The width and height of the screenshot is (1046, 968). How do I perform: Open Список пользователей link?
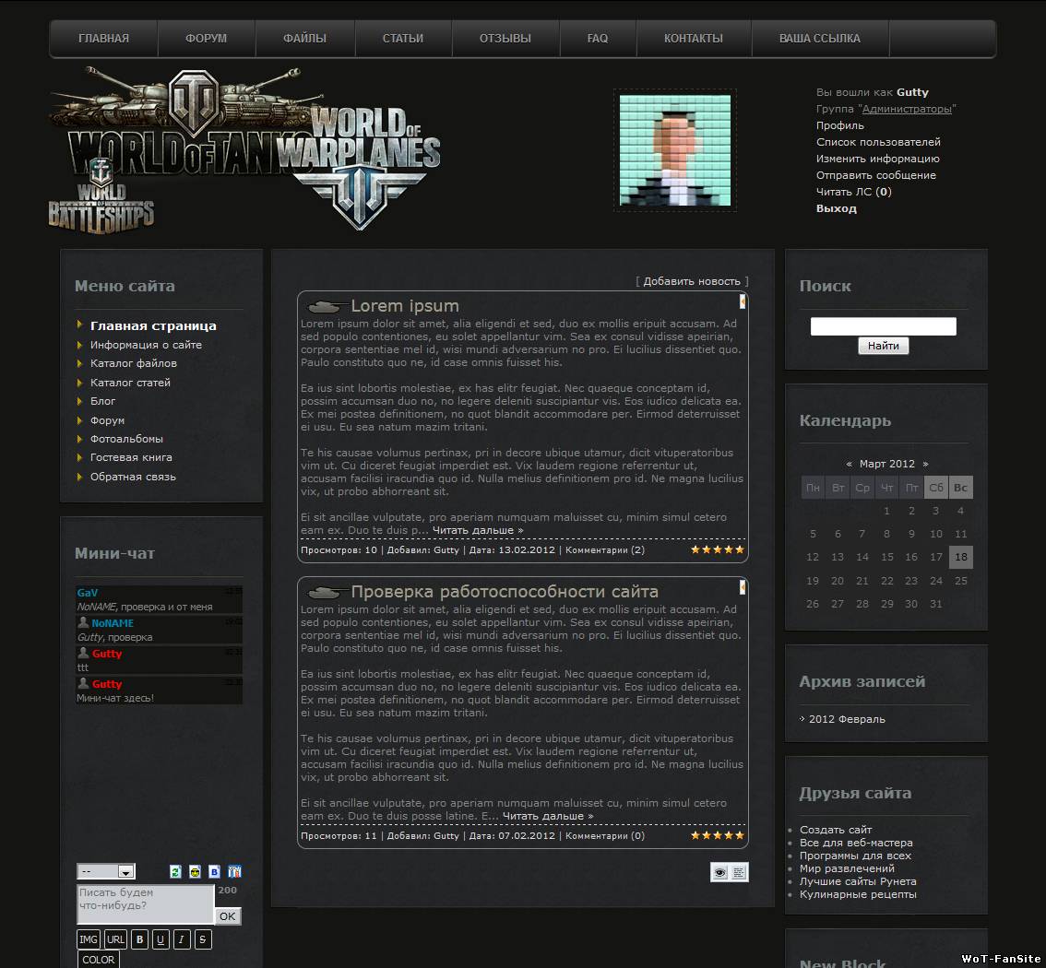[878, 142]
